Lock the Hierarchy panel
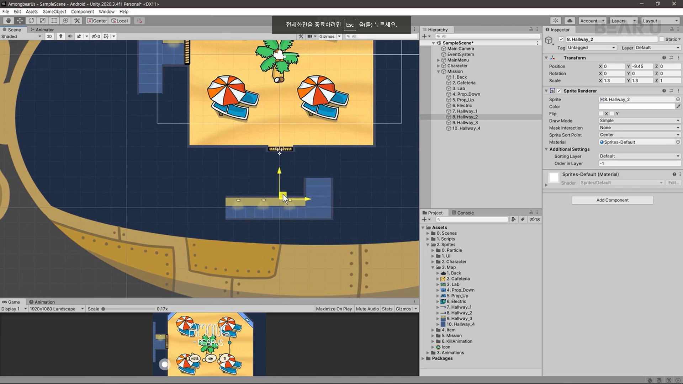Viewport: 683px width, 384px height. [x=531, y=30]
